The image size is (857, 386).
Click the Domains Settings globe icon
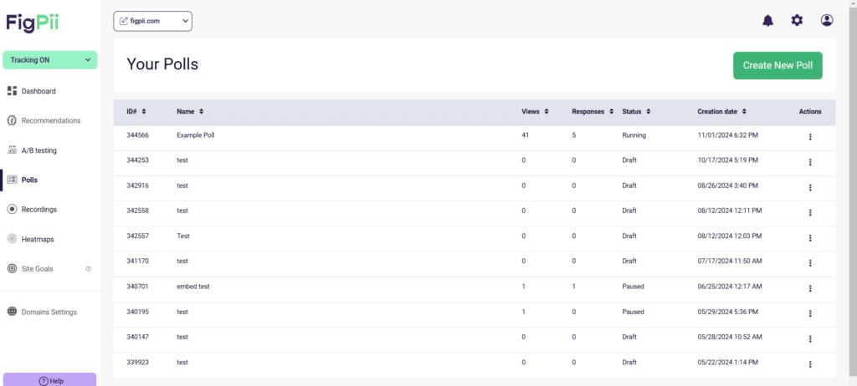[x=12, y=312]
